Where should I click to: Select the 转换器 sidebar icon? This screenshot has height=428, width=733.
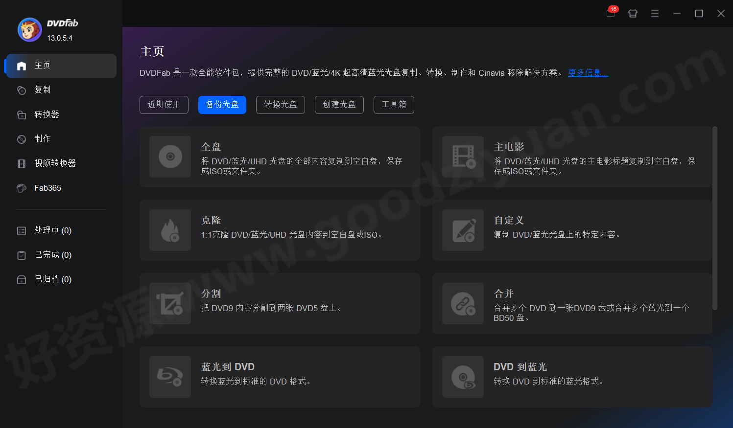22,114
